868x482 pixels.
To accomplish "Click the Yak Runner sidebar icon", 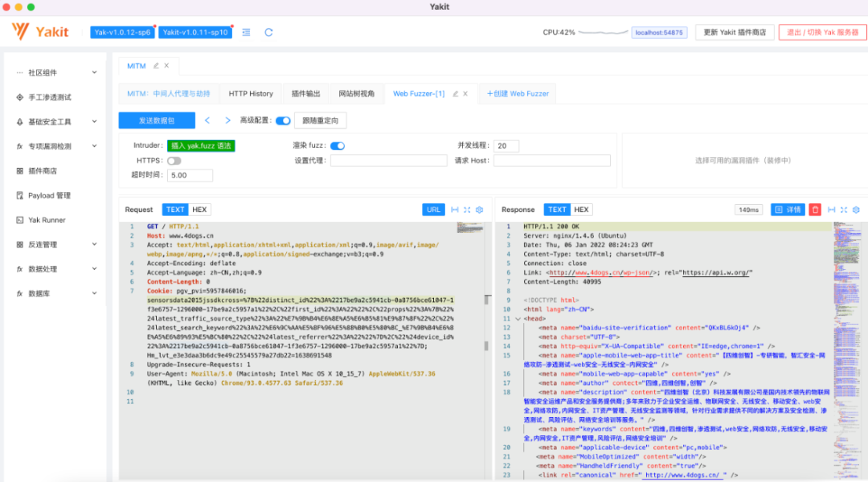I will tap(20, 219).
